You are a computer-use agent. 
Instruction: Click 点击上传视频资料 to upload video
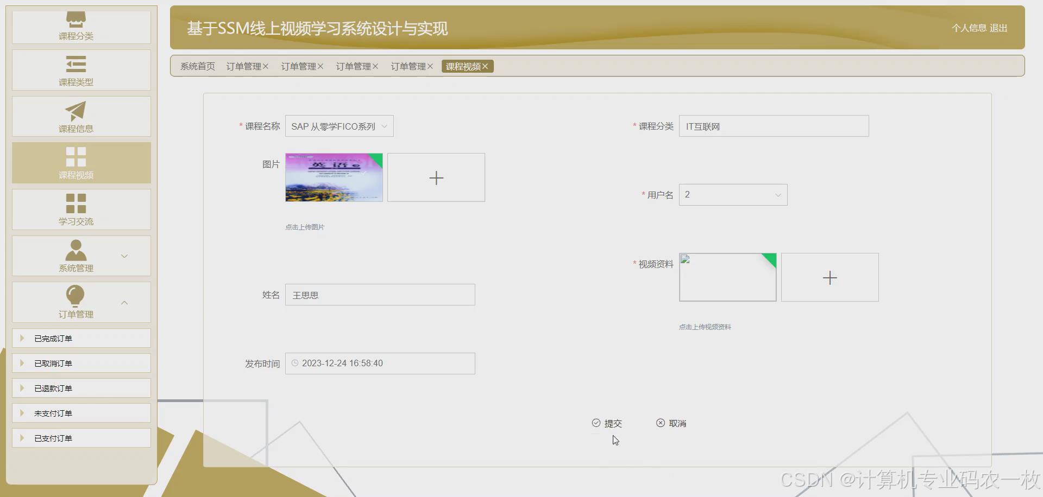(705, 327)
